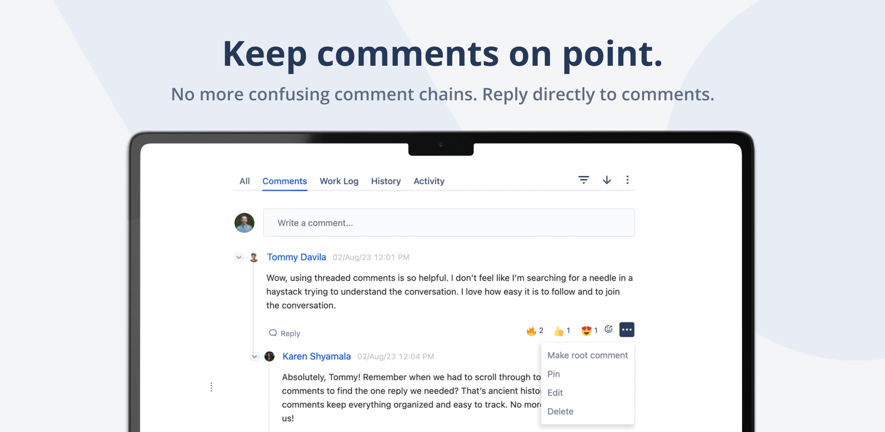This screenshot has width=885, height=432.
Task: Click the fire emoji reaction
Action: [x=535, y=331]
